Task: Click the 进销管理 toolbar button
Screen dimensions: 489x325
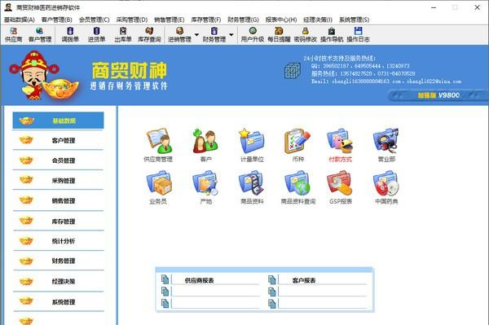Action: (179, 34)
